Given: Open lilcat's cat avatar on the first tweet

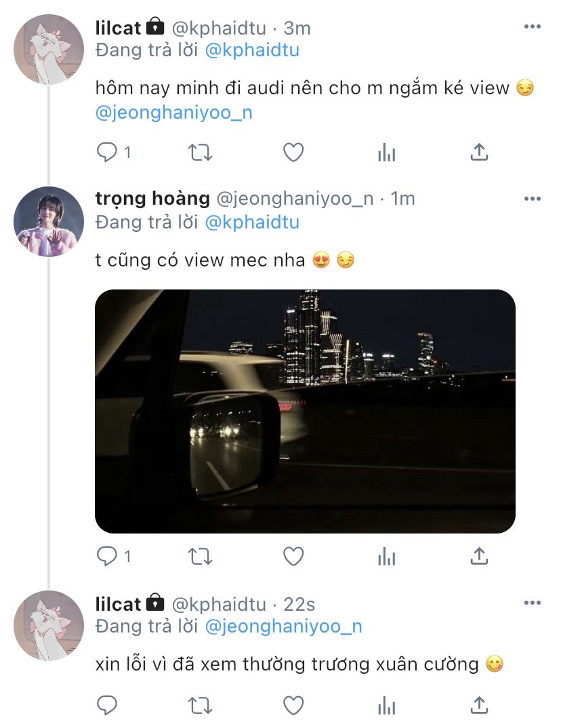Looking at the screenshot, I should [x=49, y=49].
